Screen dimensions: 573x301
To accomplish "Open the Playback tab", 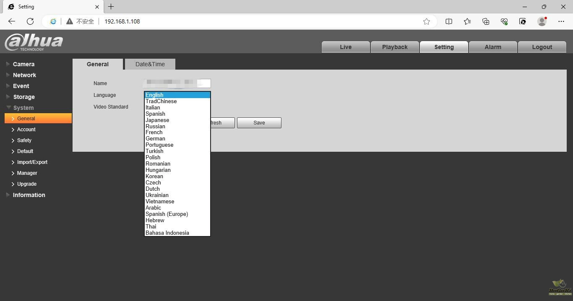I will [395, 47].
